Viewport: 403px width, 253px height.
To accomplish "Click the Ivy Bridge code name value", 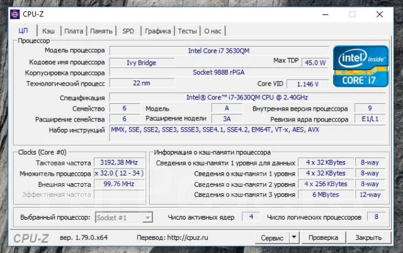I will (142, 62).
